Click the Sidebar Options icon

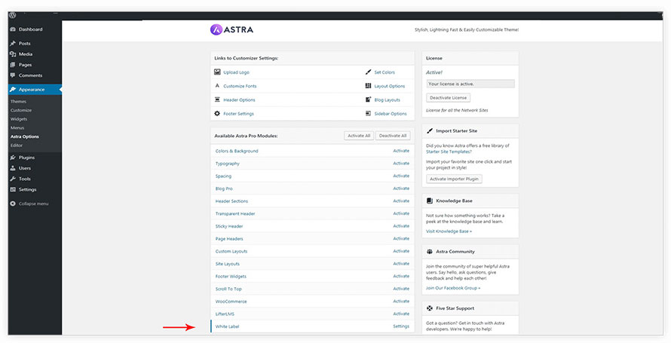(x=369, y=113)
